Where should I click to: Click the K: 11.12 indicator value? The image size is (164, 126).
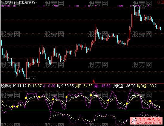click(x=20, y=86)
